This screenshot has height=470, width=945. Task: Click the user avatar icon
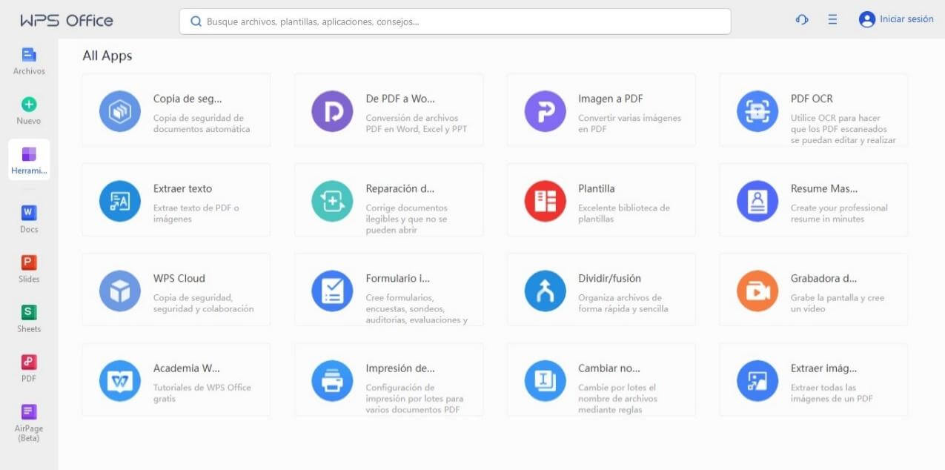[x=867, y=20]
